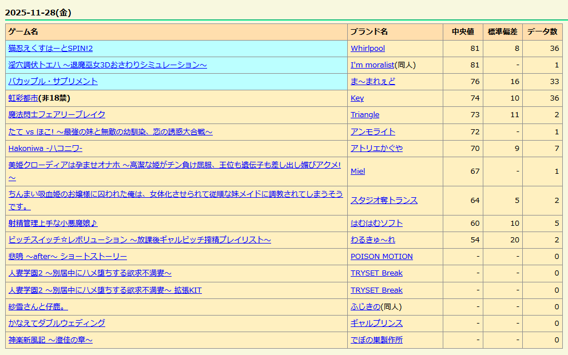Viewport: 568px width, 355px height.
Task: Open the はむはむソフト brand link
Action: [377, 224]
